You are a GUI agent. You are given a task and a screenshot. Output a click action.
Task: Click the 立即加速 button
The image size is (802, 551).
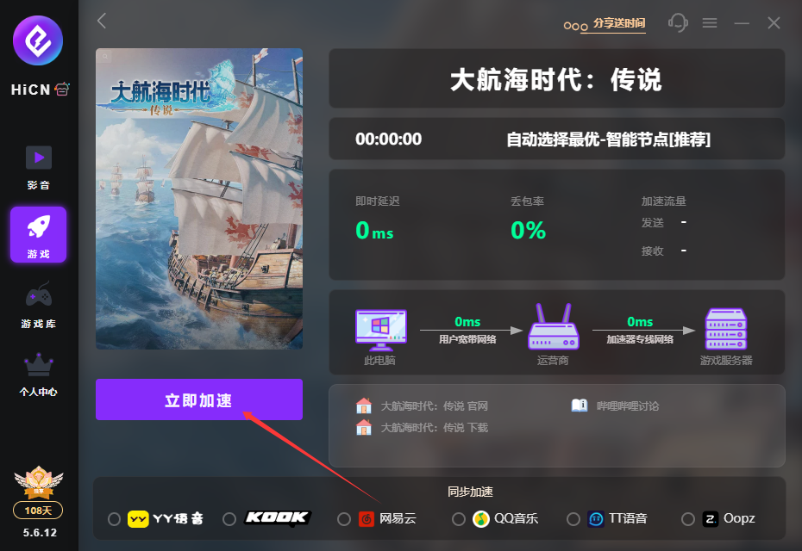(x=199, y=399)
